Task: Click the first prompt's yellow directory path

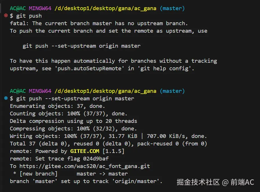Action: [105, 8]
